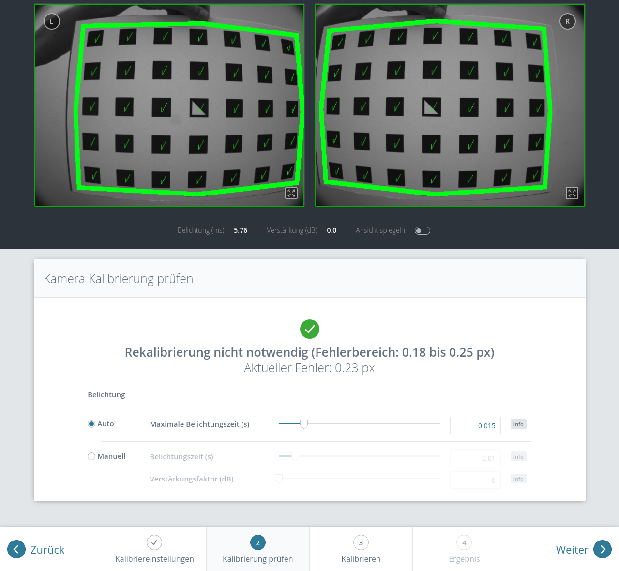
Task: Open step 1 checkmark circle Kalibriereinstellungen
Action: tap(154, 542)
